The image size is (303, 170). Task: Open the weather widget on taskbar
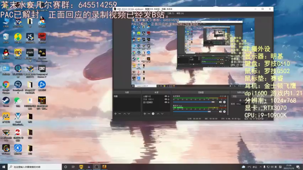(250, 167)
